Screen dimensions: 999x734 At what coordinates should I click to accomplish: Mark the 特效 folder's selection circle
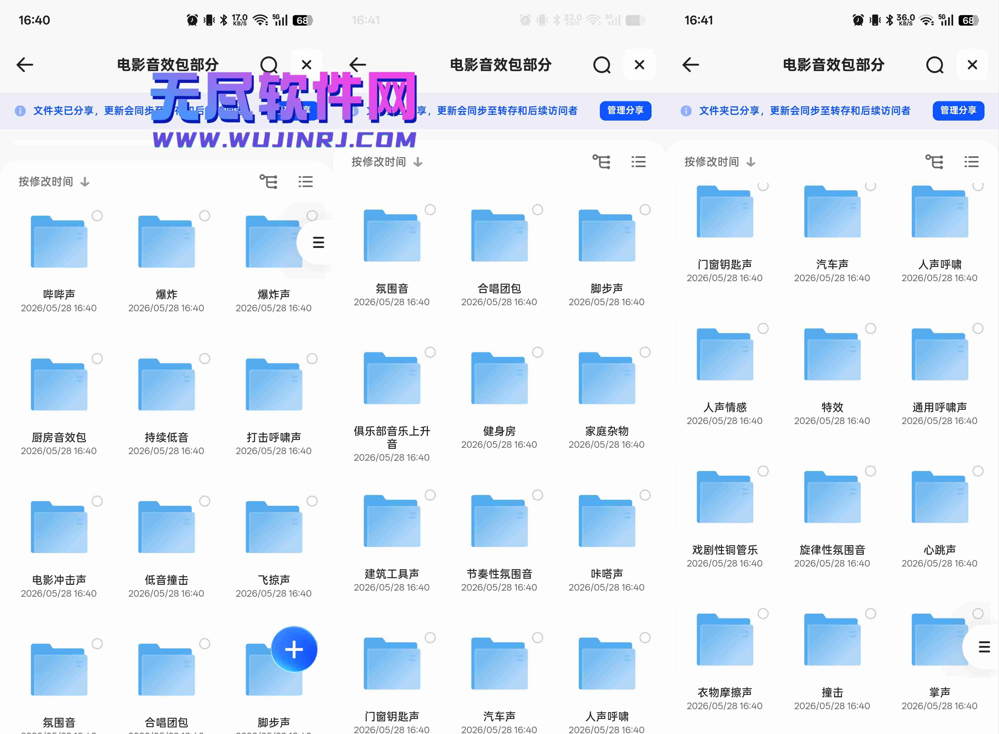[x=870, y=328]
